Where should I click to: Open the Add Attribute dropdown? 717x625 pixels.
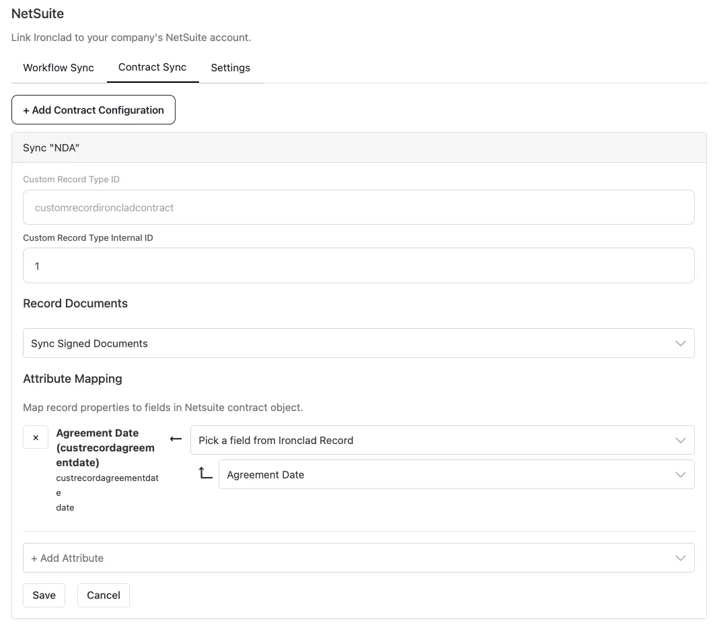(x=359, y=558)
